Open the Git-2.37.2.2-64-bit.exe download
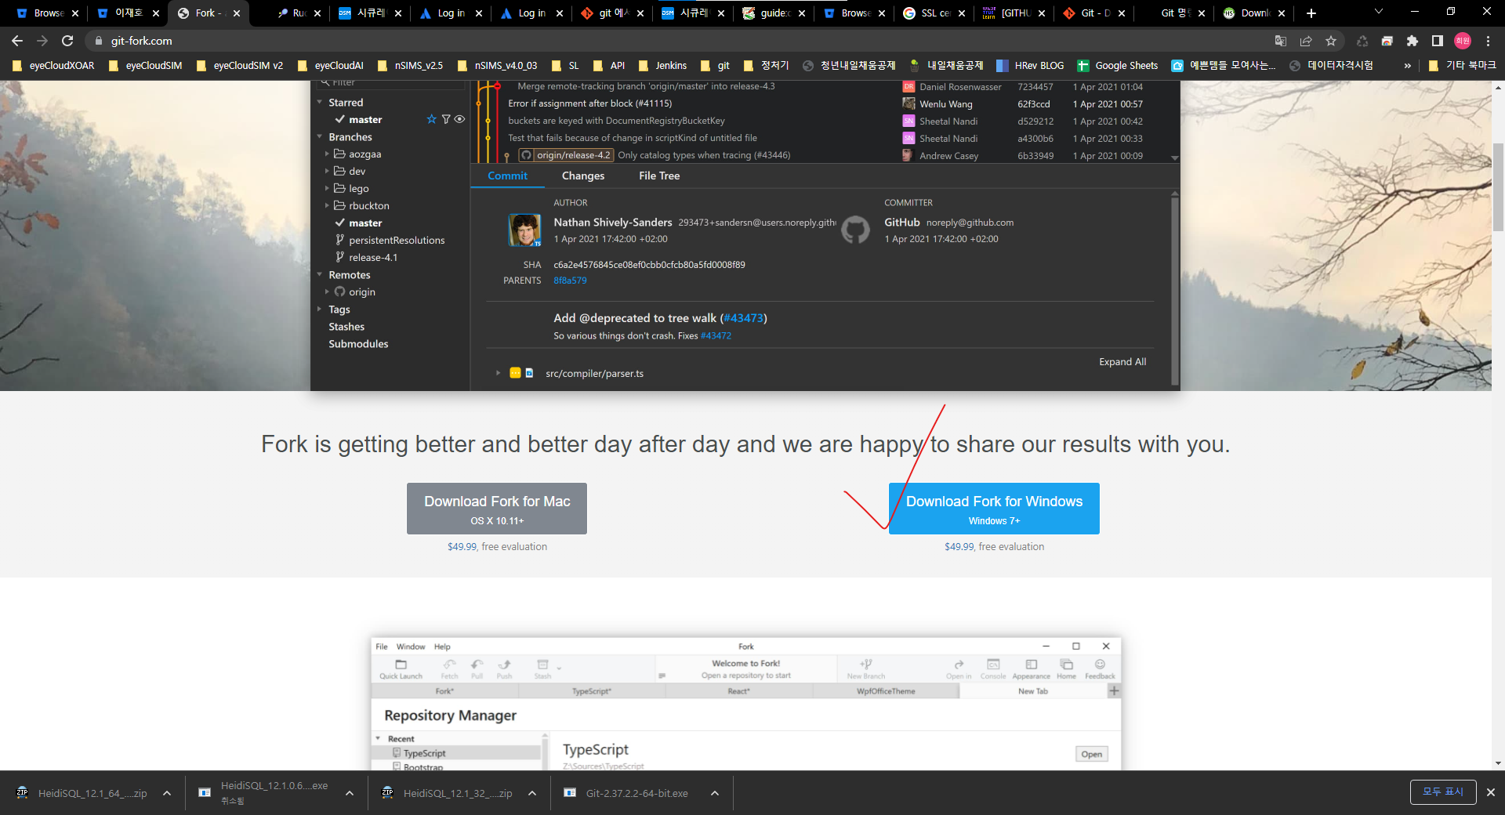The image size is (1505, 815). click(x=627, y=793)
